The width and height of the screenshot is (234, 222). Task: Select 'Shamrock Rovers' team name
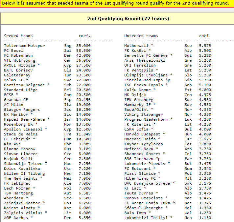point(142,154)
